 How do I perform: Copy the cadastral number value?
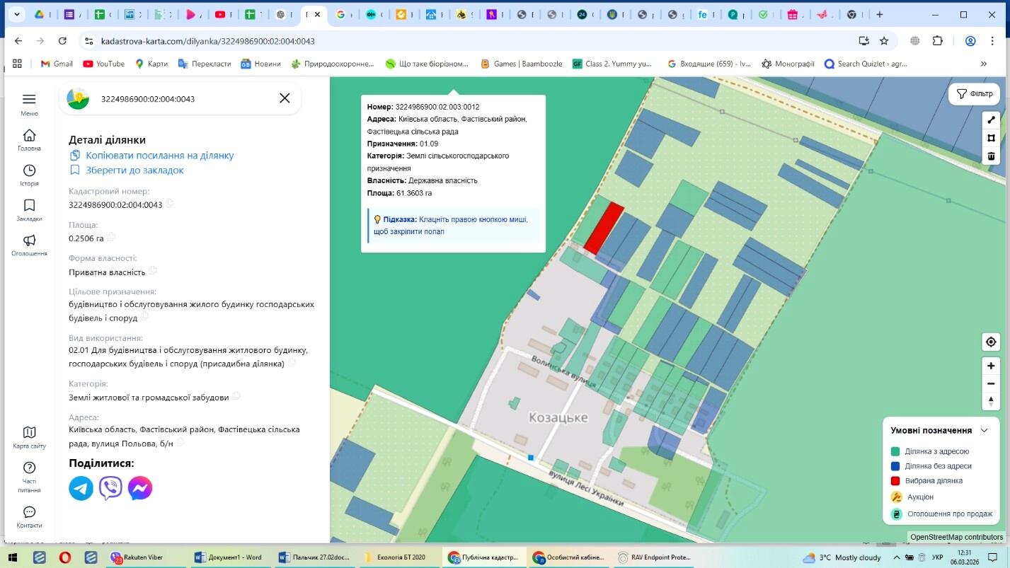pos(170,204)
